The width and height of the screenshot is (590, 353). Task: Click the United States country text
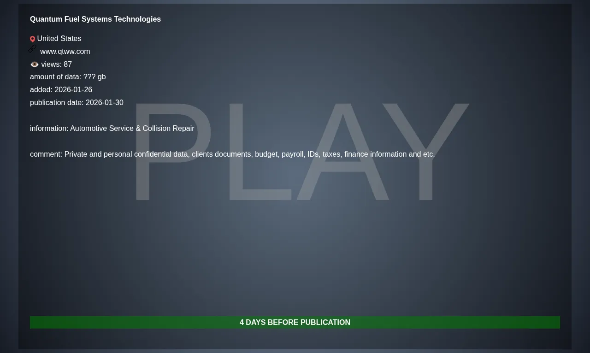[x=59, y=39]
